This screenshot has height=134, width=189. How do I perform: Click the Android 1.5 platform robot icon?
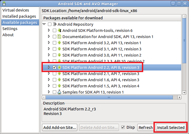59,86
